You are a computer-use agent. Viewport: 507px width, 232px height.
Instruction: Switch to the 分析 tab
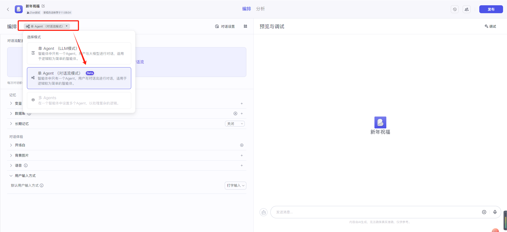260,9
